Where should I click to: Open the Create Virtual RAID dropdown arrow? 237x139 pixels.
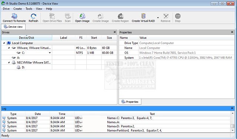coord(158,18)
